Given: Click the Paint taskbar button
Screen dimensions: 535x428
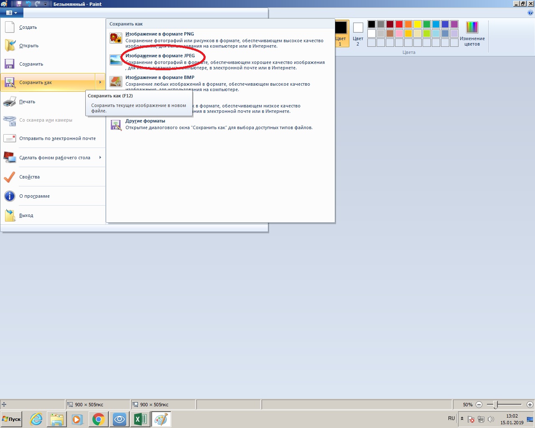Looking at the screenshot, I should click(x=161, y=419).
